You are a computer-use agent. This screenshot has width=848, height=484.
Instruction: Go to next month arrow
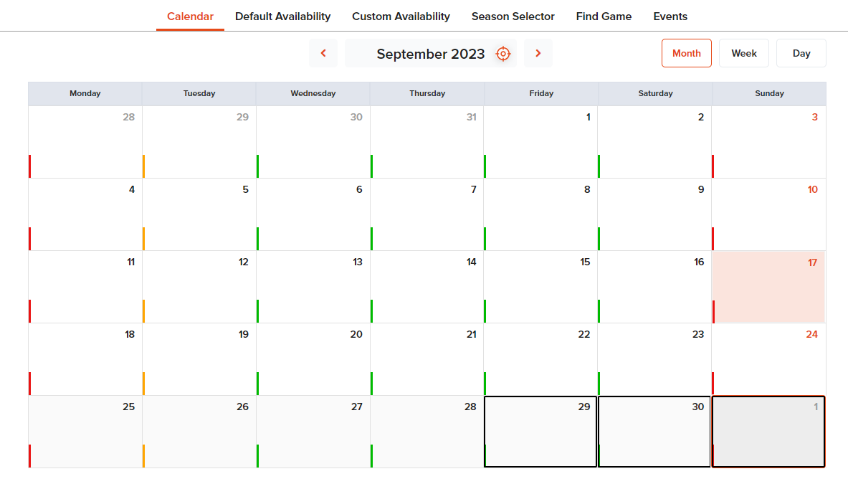pyautogui.click(x=538, y=53)
